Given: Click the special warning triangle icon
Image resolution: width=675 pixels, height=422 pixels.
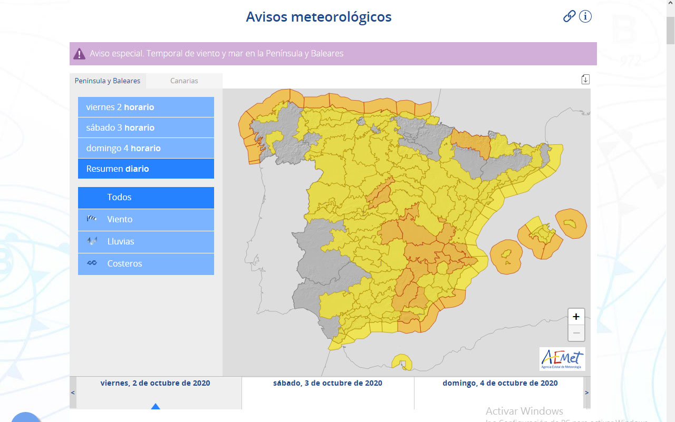Looking at the screenshot, I should coord(79,54).
